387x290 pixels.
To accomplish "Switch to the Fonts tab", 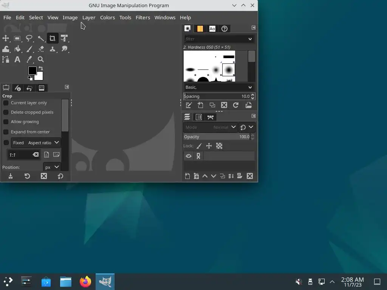I will [212, 29].
